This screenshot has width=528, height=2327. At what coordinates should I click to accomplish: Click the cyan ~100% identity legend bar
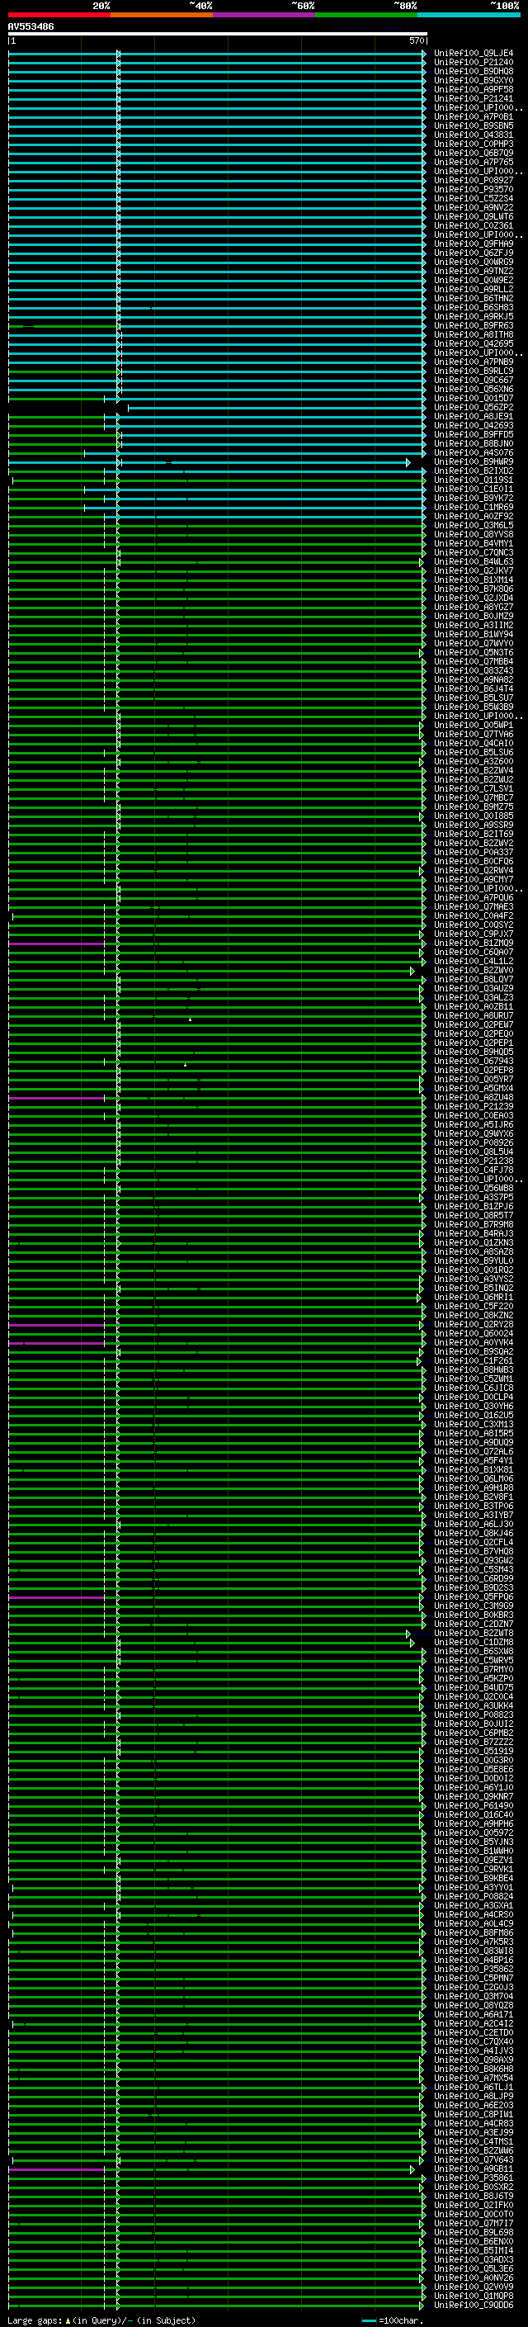469,15
